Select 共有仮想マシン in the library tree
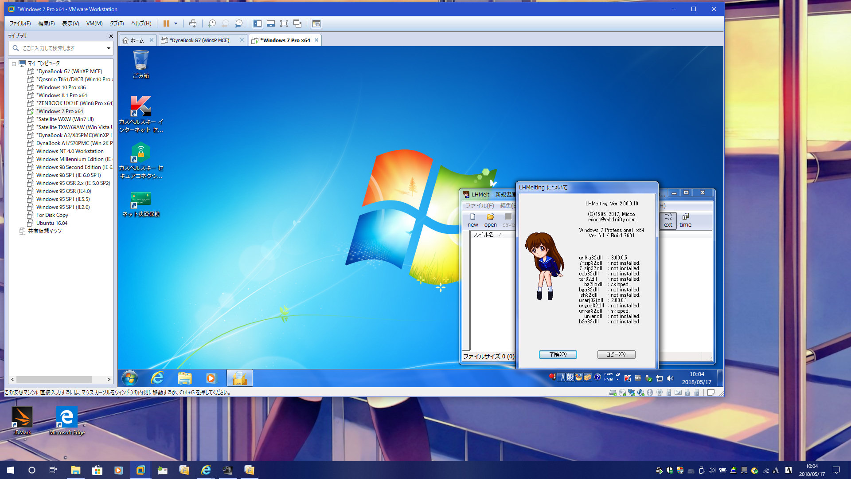Image resolution: width=851 pixels, height=479 pixels. point(44,231)
